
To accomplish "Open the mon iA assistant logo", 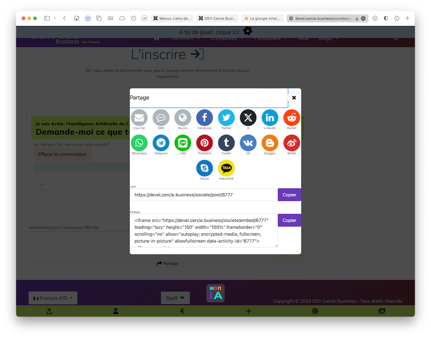I will [x=215, y=293].
